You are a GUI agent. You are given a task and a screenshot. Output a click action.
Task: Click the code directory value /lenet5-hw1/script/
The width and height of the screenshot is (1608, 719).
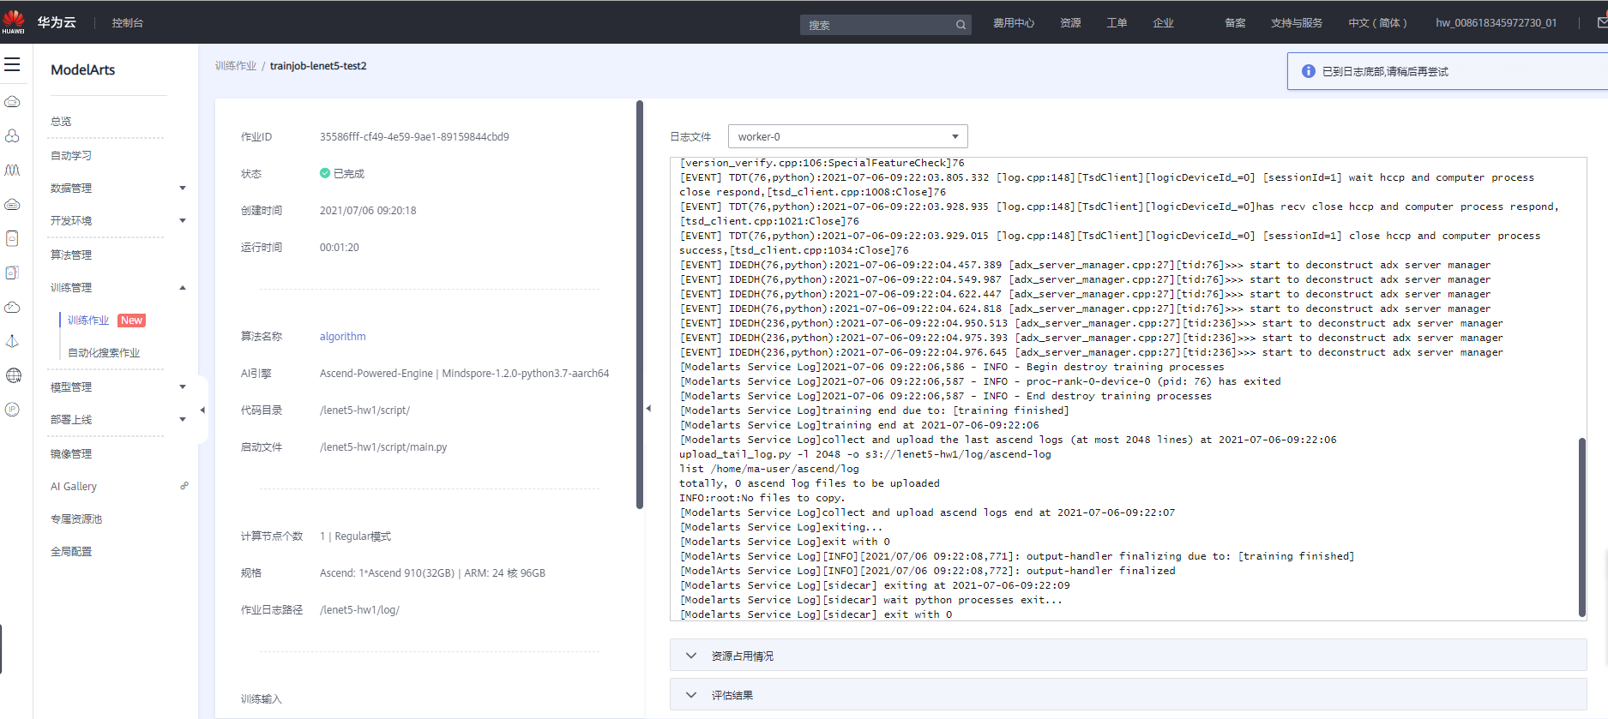tap(364, 410)
